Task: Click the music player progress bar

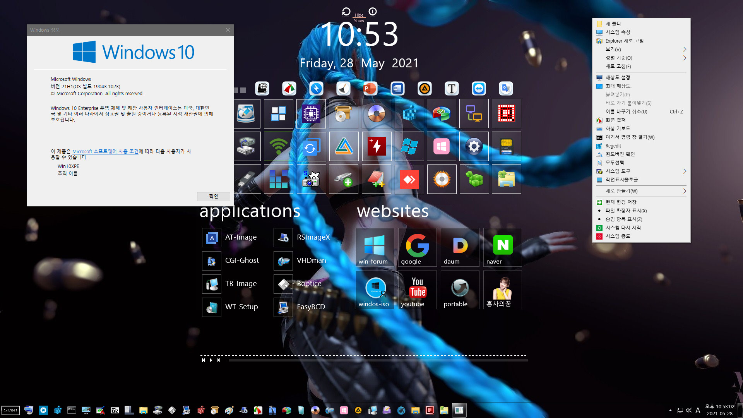Action: [378, 360]
